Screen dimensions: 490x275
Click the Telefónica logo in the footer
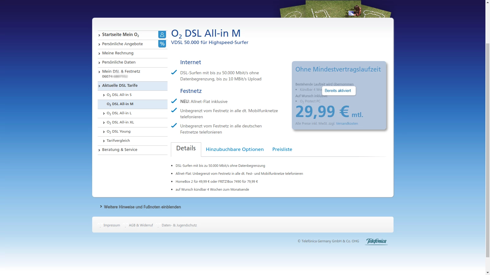pos(376,241)
